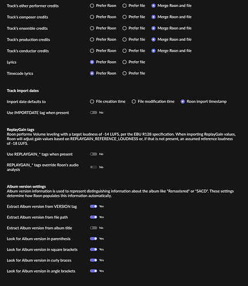This screenshot has height=286, width=248.
Task: Disable Extract Album version from VERSION tag
Action: point(94,206)
